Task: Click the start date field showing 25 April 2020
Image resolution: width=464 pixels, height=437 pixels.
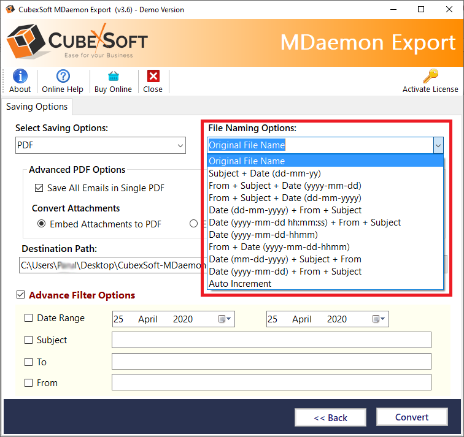Action: [174, 319]
